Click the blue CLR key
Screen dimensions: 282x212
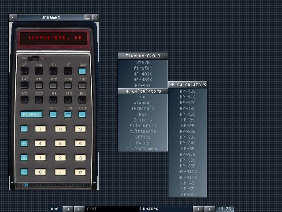pos(82,71)
